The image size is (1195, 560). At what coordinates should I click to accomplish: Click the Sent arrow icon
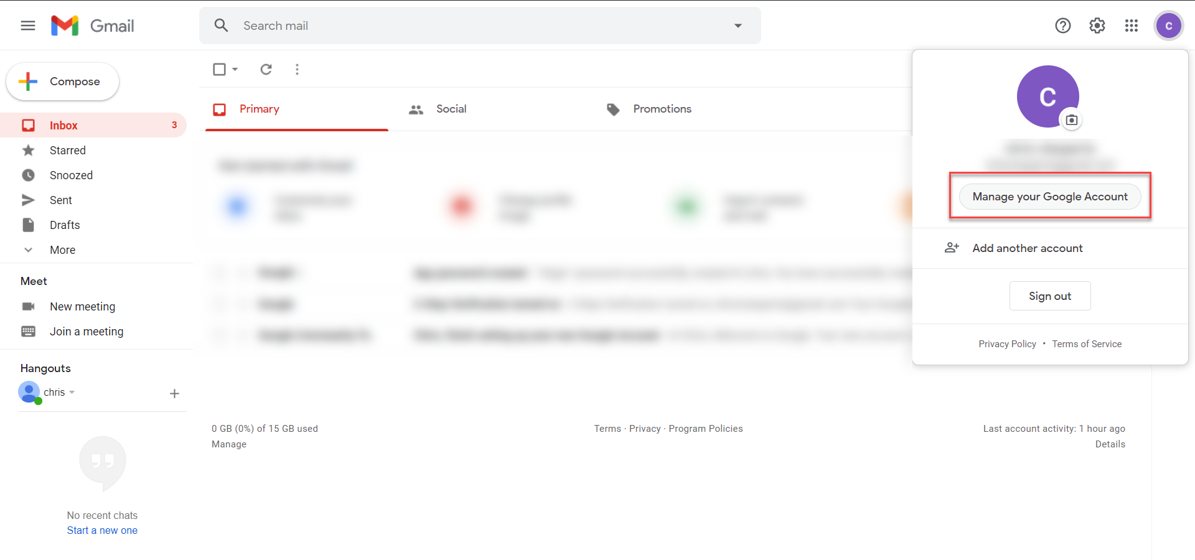(x=29, y=200)
